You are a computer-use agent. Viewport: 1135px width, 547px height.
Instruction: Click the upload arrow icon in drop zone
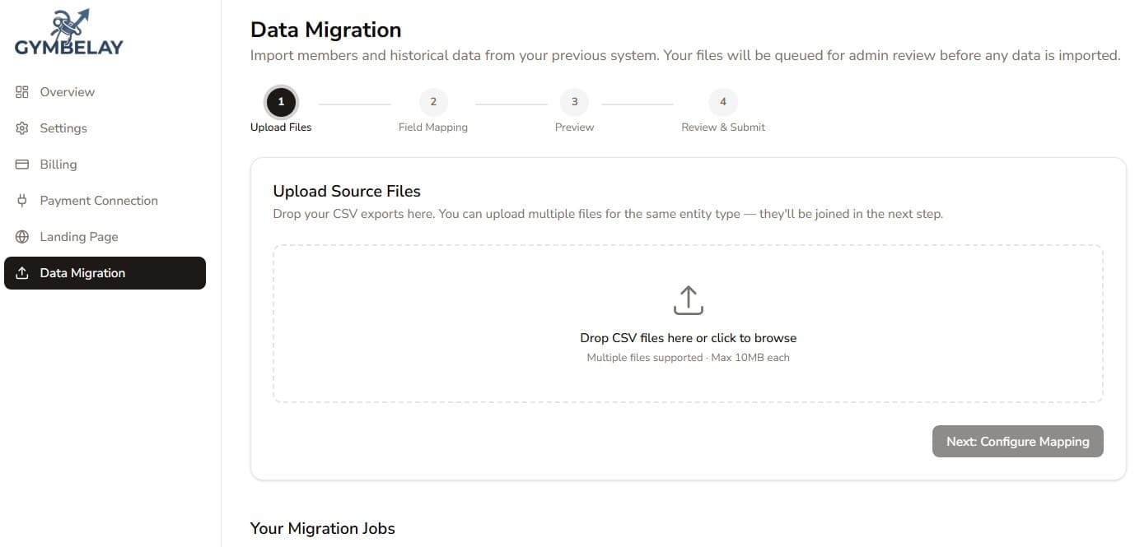pyautogui.click(x=689, y=300)
